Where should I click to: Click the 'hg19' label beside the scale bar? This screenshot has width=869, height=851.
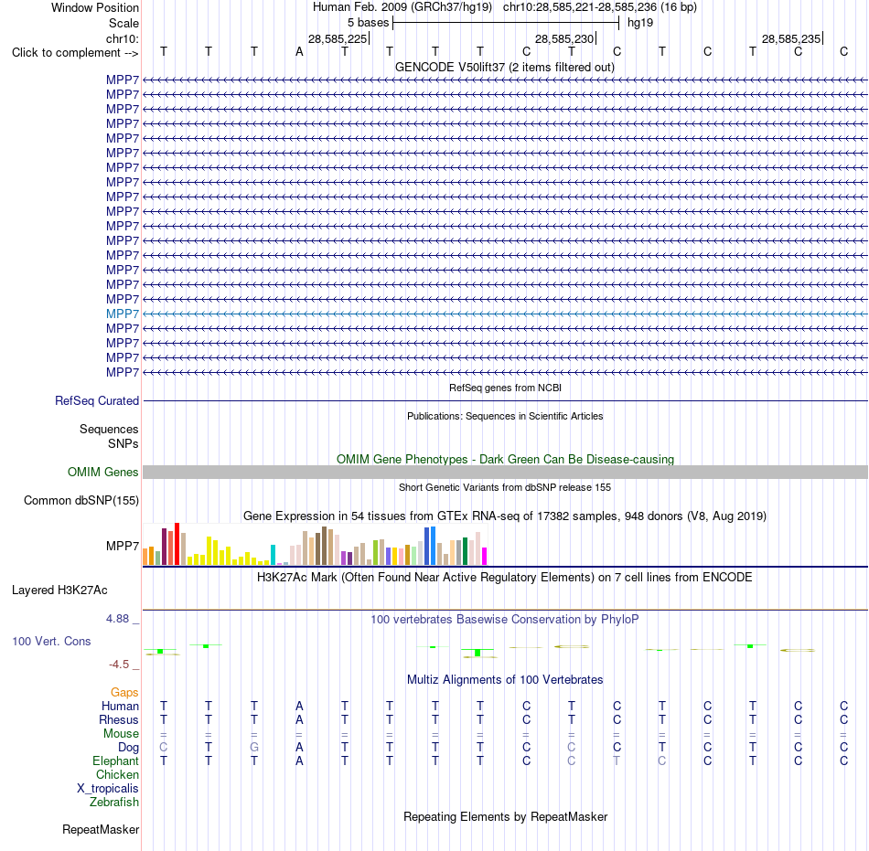coord(640,23)
